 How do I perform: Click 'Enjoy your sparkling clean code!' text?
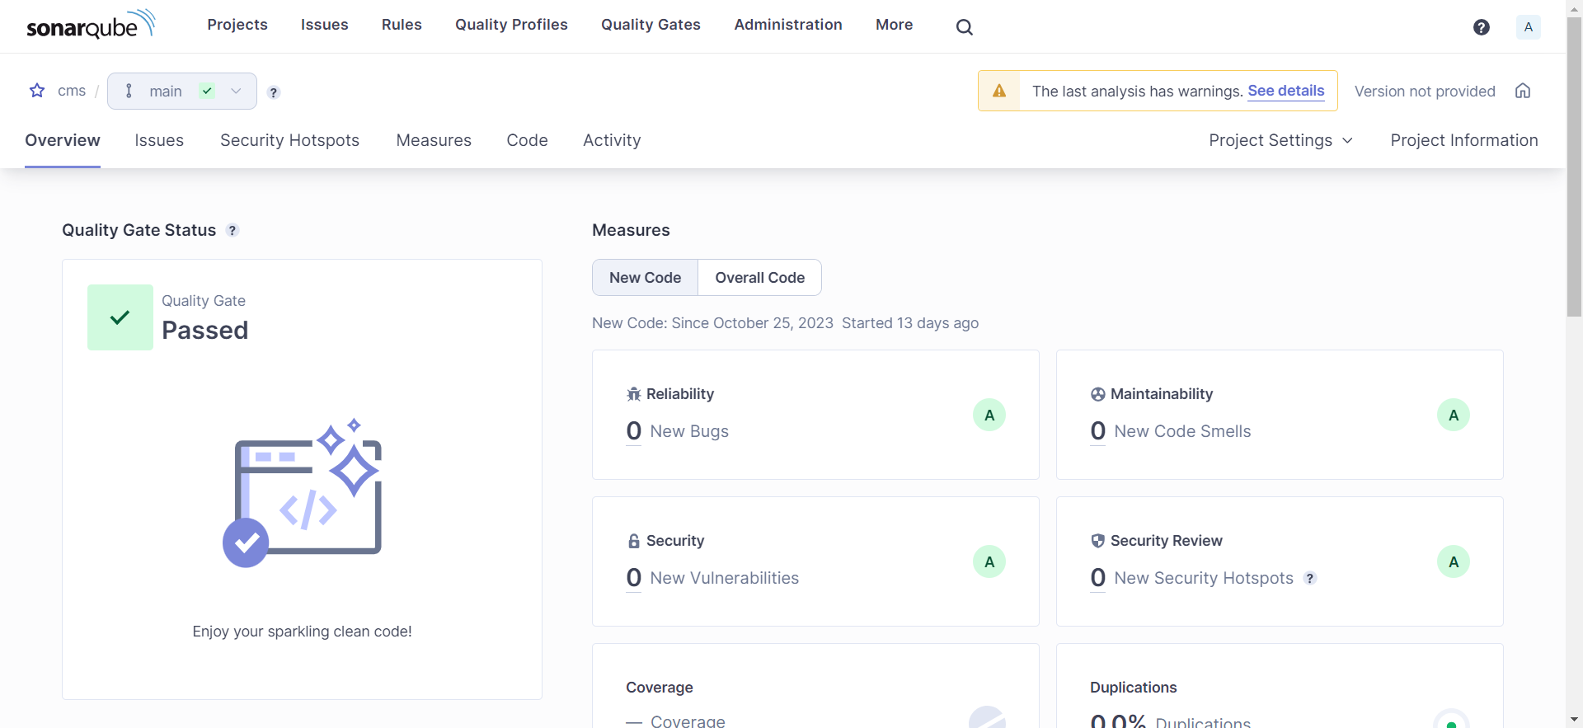(302, 632)
